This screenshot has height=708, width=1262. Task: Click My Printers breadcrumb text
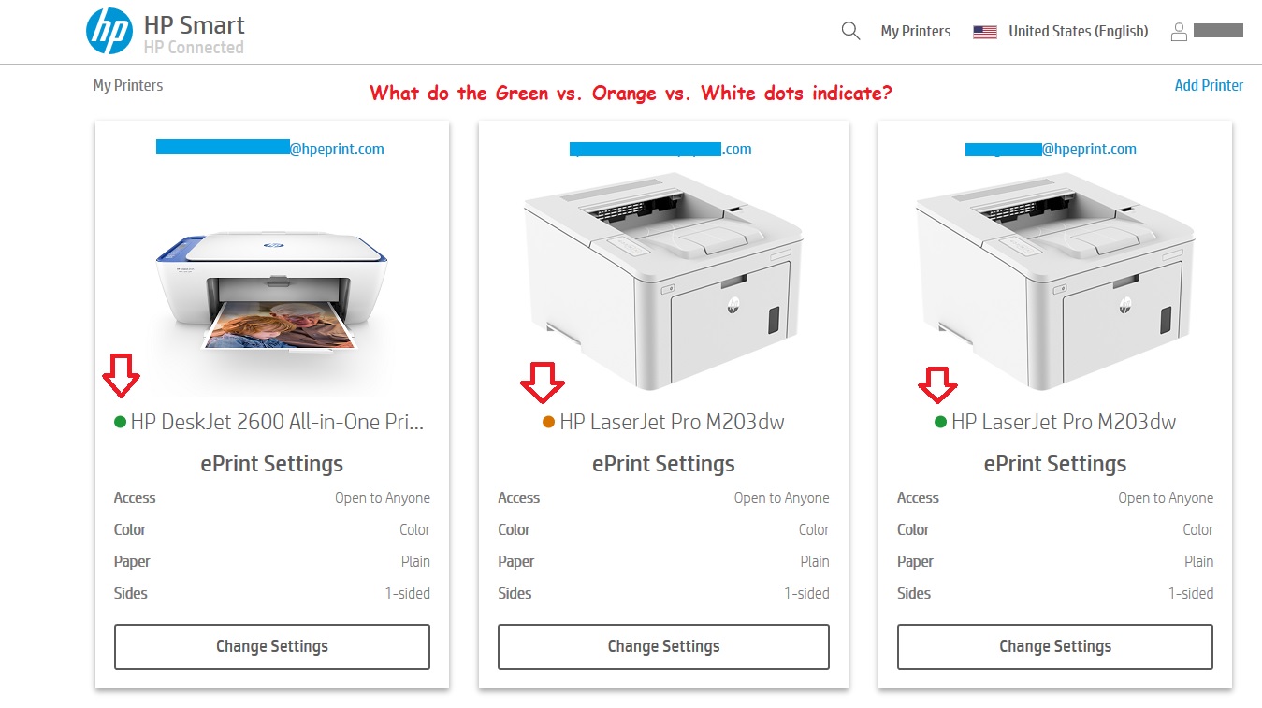(128, 85)
